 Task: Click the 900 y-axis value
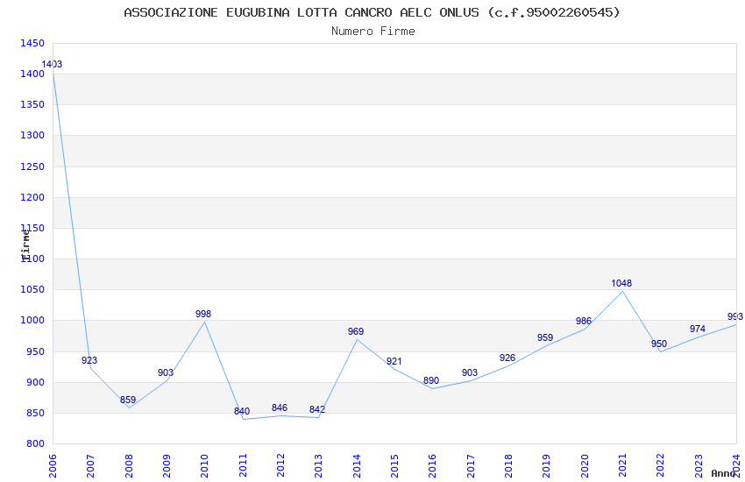tap(36, 382)
